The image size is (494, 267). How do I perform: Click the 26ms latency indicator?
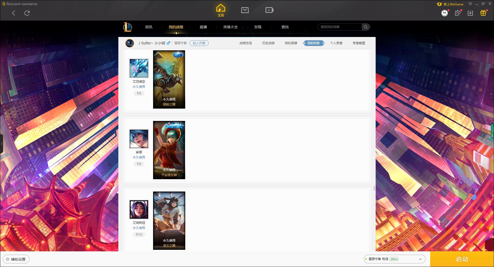[394, 259]
